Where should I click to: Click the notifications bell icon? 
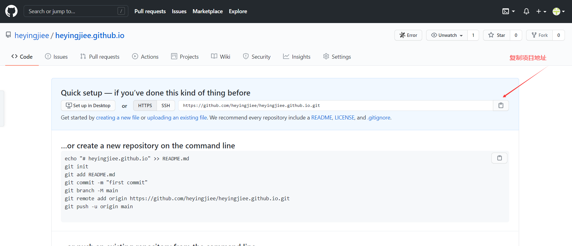coord(526,11)
